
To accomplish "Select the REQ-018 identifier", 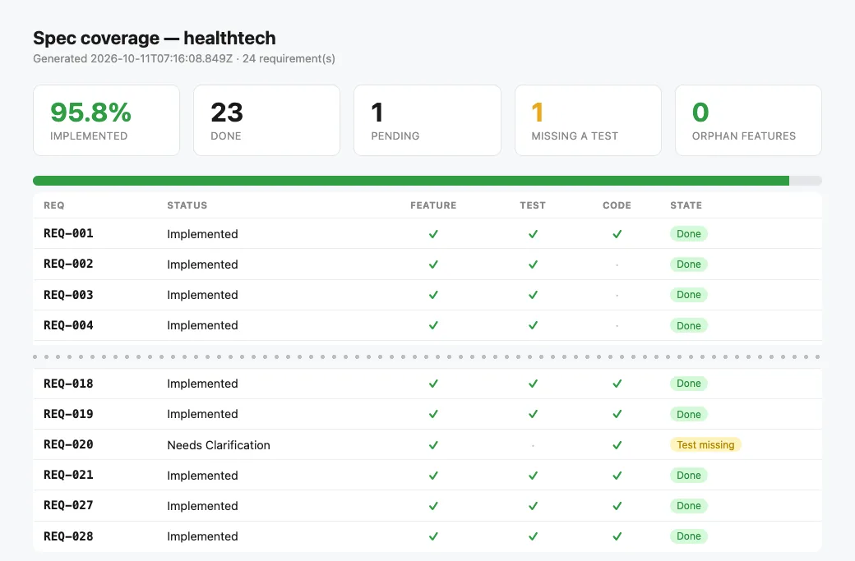I will point(68,384).
